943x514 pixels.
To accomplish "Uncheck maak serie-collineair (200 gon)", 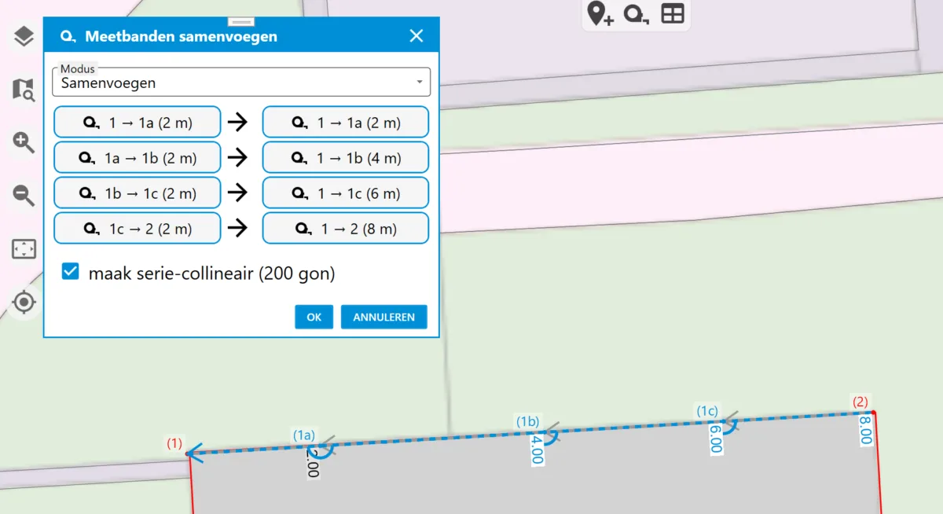I will 71,273.
